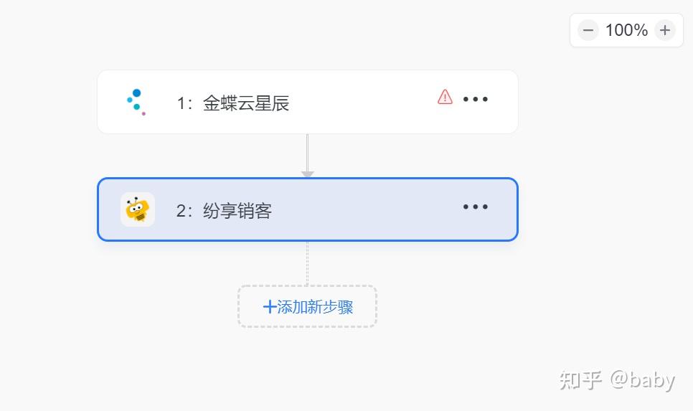
Task: Click the dashed connector line below 纷享销客
Action: pos(307,263)
